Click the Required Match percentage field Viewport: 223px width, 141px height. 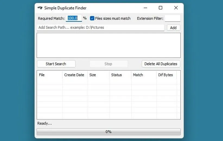click(x=73, y=18)
